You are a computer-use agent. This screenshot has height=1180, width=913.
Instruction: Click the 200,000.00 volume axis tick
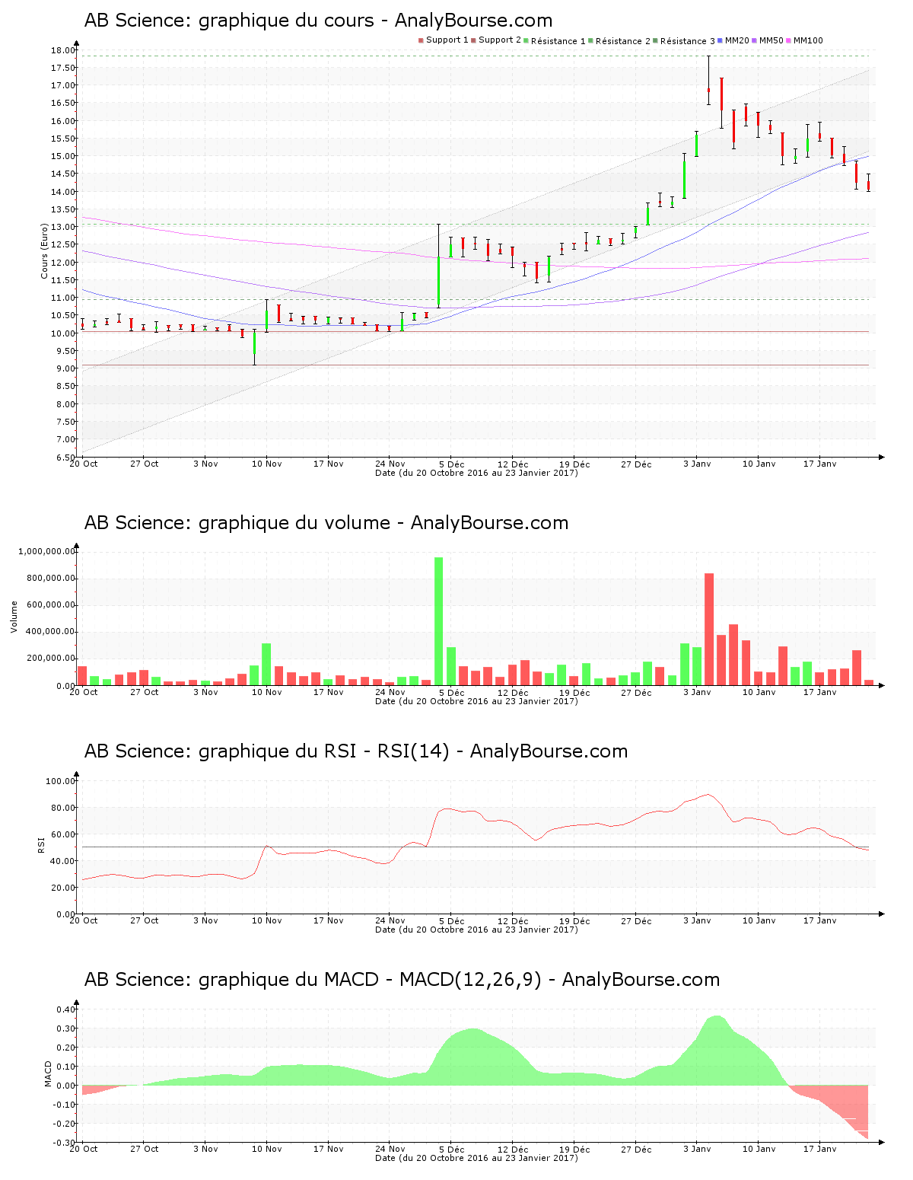[49, 659]
